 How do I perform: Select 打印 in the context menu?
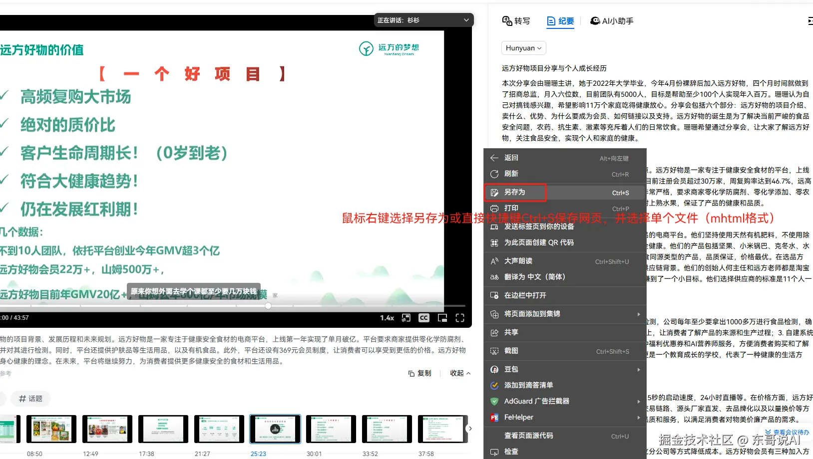click(565, 208)
